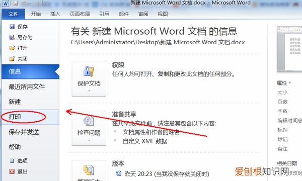The height and width of the screenshot is (181, 302).
Task: Click the 管理版本 magnifier documents icon
Action: click(x=89, y=170)
